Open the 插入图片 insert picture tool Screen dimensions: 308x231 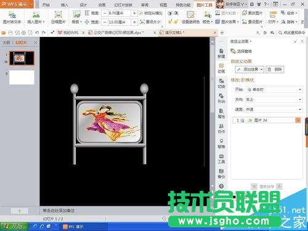click(36, 18)
